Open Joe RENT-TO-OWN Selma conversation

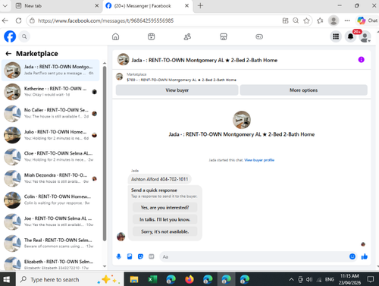(51, 222)
